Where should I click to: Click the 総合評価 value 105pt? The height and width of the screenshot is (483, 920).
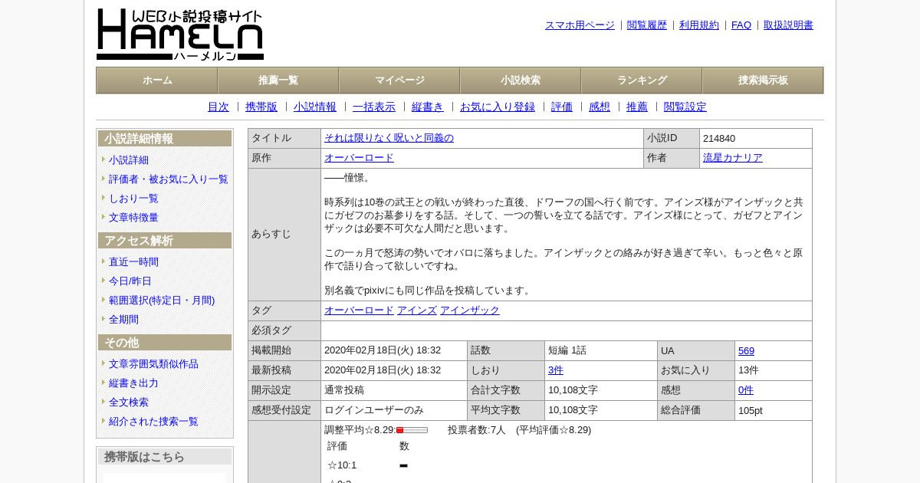(x=751, y=410)
